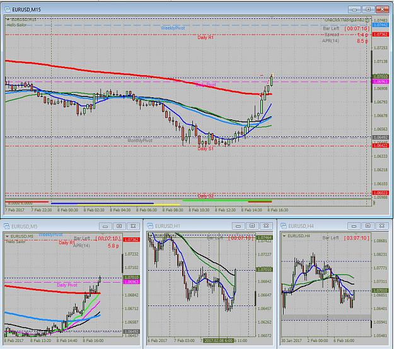Expand the trading panel arrow in H4 chart

click(284, 236)
